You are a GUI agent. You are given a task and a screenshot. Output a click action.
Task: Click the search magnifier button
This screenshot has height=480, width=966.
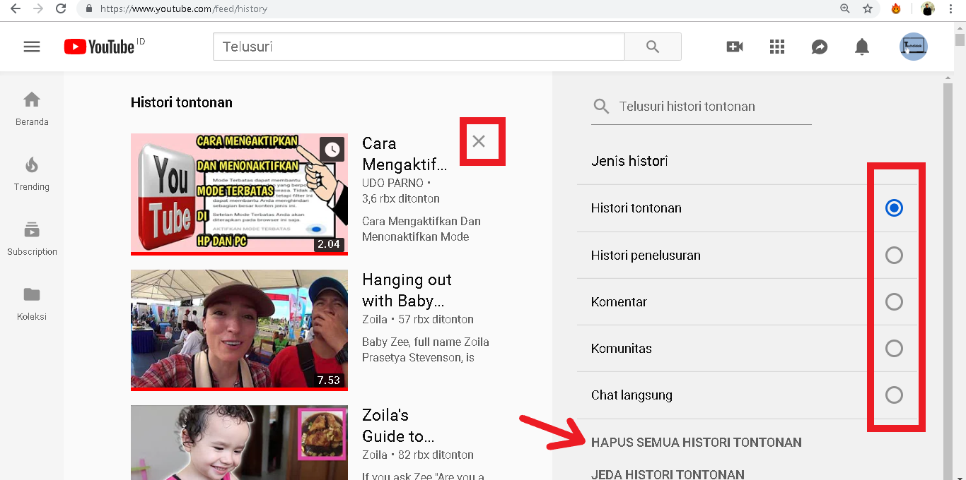(653, 47)
